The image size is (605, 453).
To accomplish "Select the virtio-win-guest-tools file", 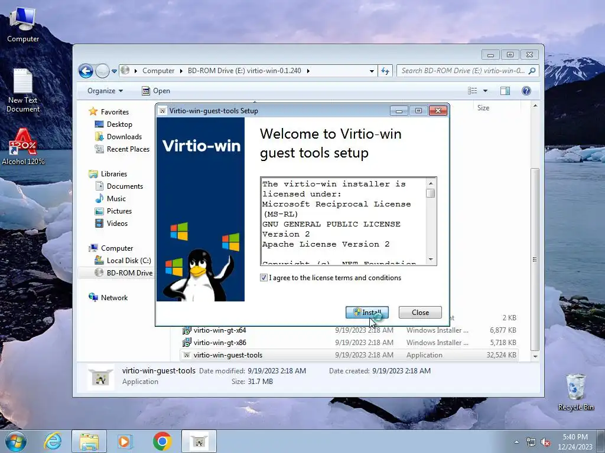I will [x=227, y=355].
